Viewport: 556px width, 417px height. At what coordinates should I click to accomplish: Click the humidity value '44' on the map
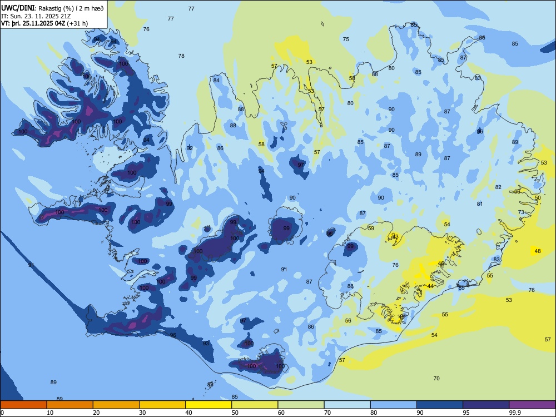430,286
